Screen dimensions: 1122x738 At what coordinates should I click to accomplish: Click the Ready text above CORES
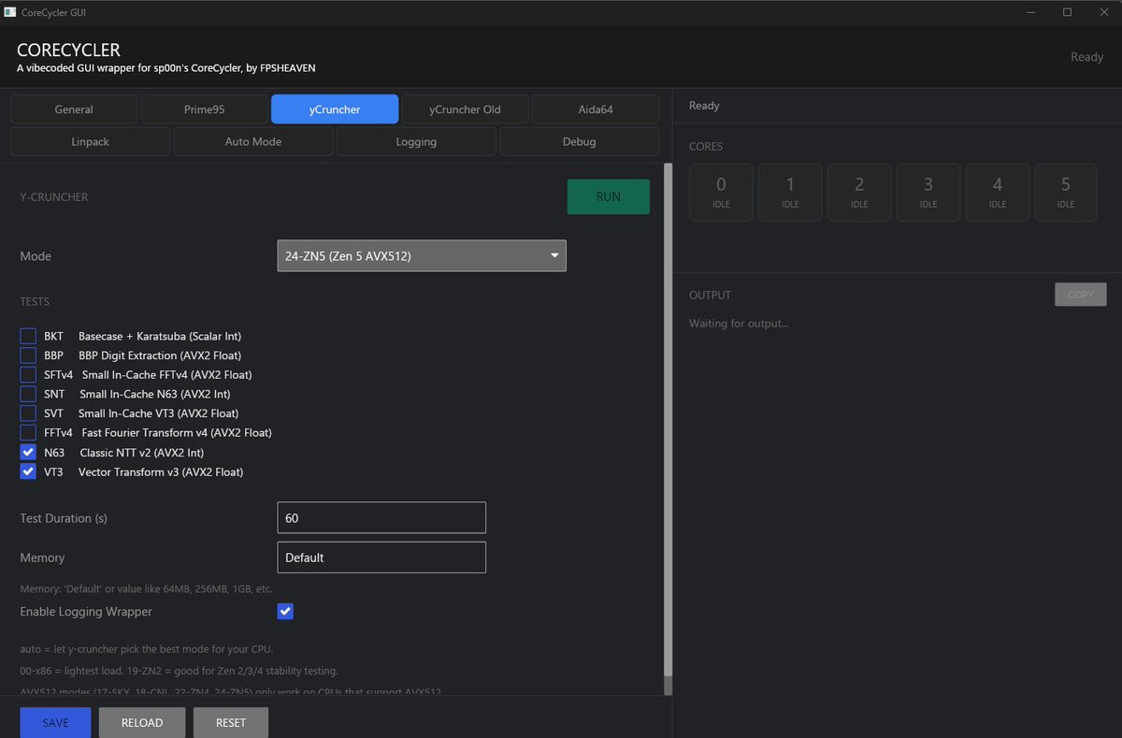click(704, 106)
